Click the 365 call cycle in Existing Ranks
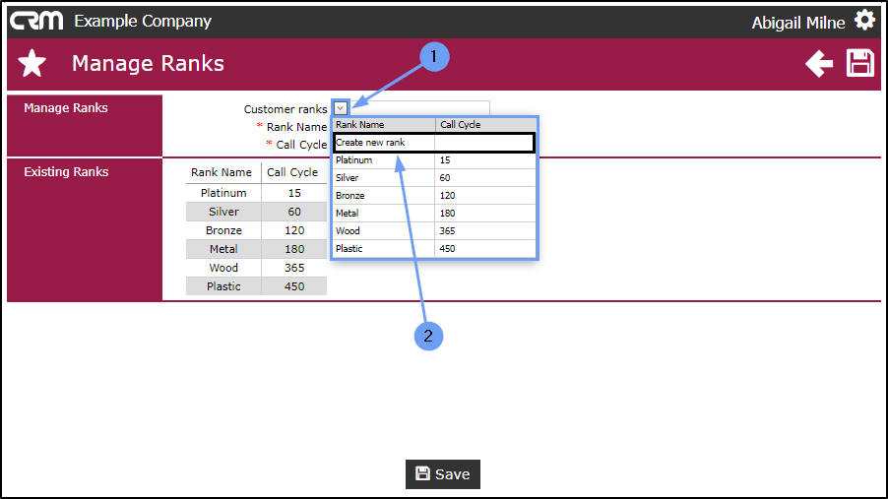 294,268
